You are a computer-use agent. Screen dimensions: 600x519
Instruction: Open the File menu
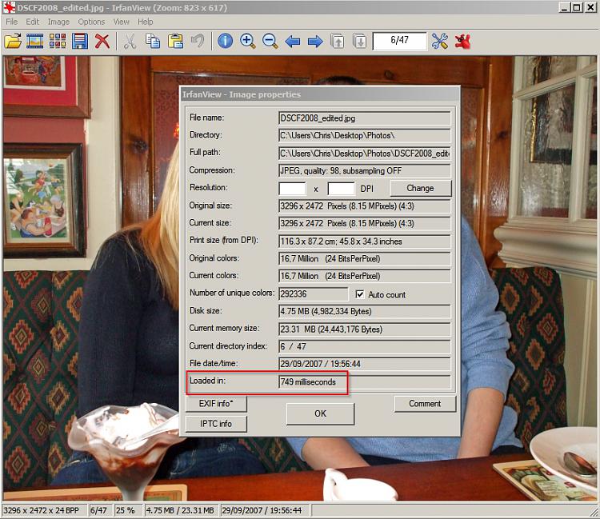tap(12, 22)
